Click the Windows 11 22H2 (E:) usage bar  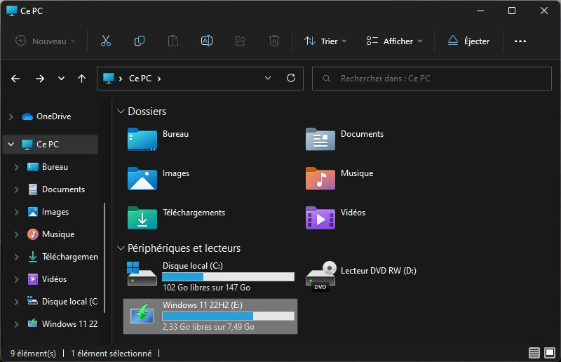[x=229, y=316]
